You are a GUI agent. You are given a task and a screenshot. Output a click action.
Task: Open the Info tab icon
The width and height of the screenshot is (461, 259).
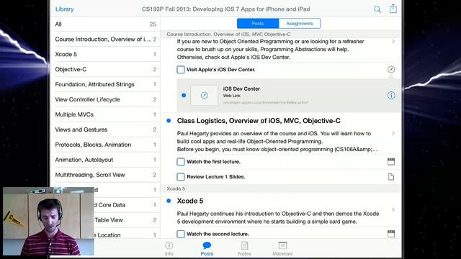pyautogui.click(x=169, y=248)
